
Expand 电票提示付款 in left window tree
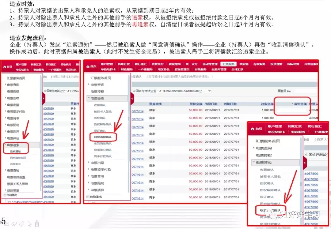coord(6,111)
